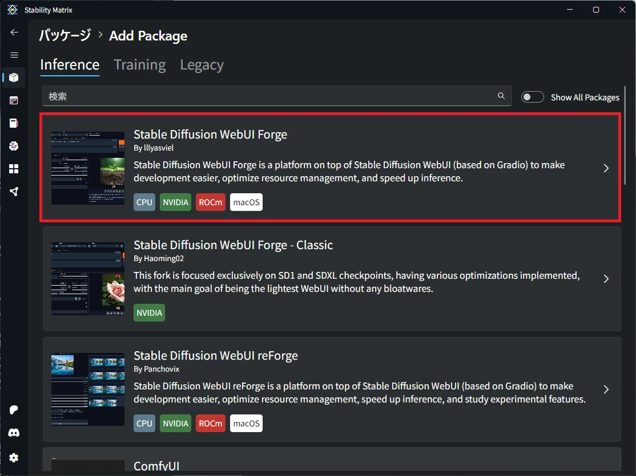
Task: Maximize the Stability Matrix window
Action: pos(596,9)
